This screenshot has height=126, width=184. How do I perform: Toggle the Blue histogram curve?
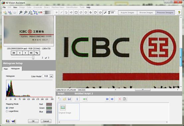pyautogui.click(x=49, y=112)
